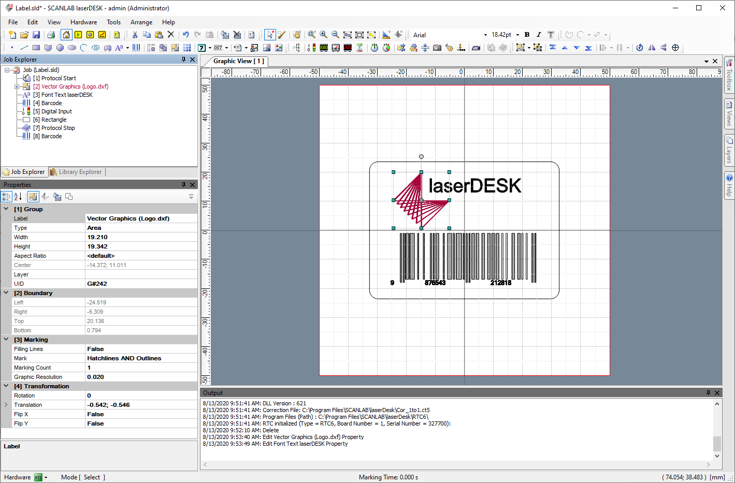Click the camera icon in the toolbar
Screen dimensions: 735x483
pyautogui.click(x=437, y=48)
